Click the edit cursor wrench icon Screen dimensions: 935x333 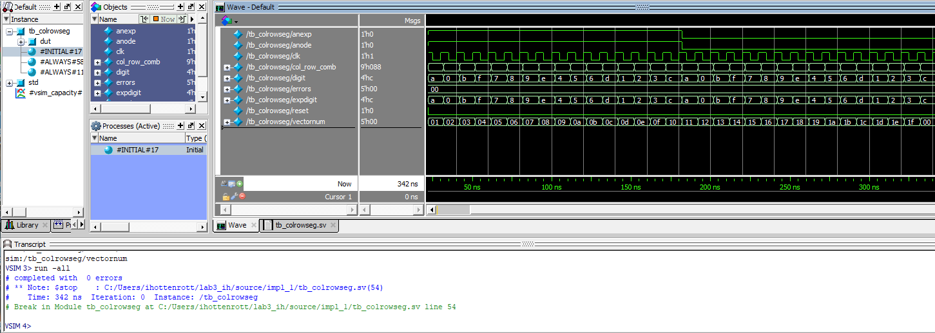pyautogui.click(x=234, y=196)
